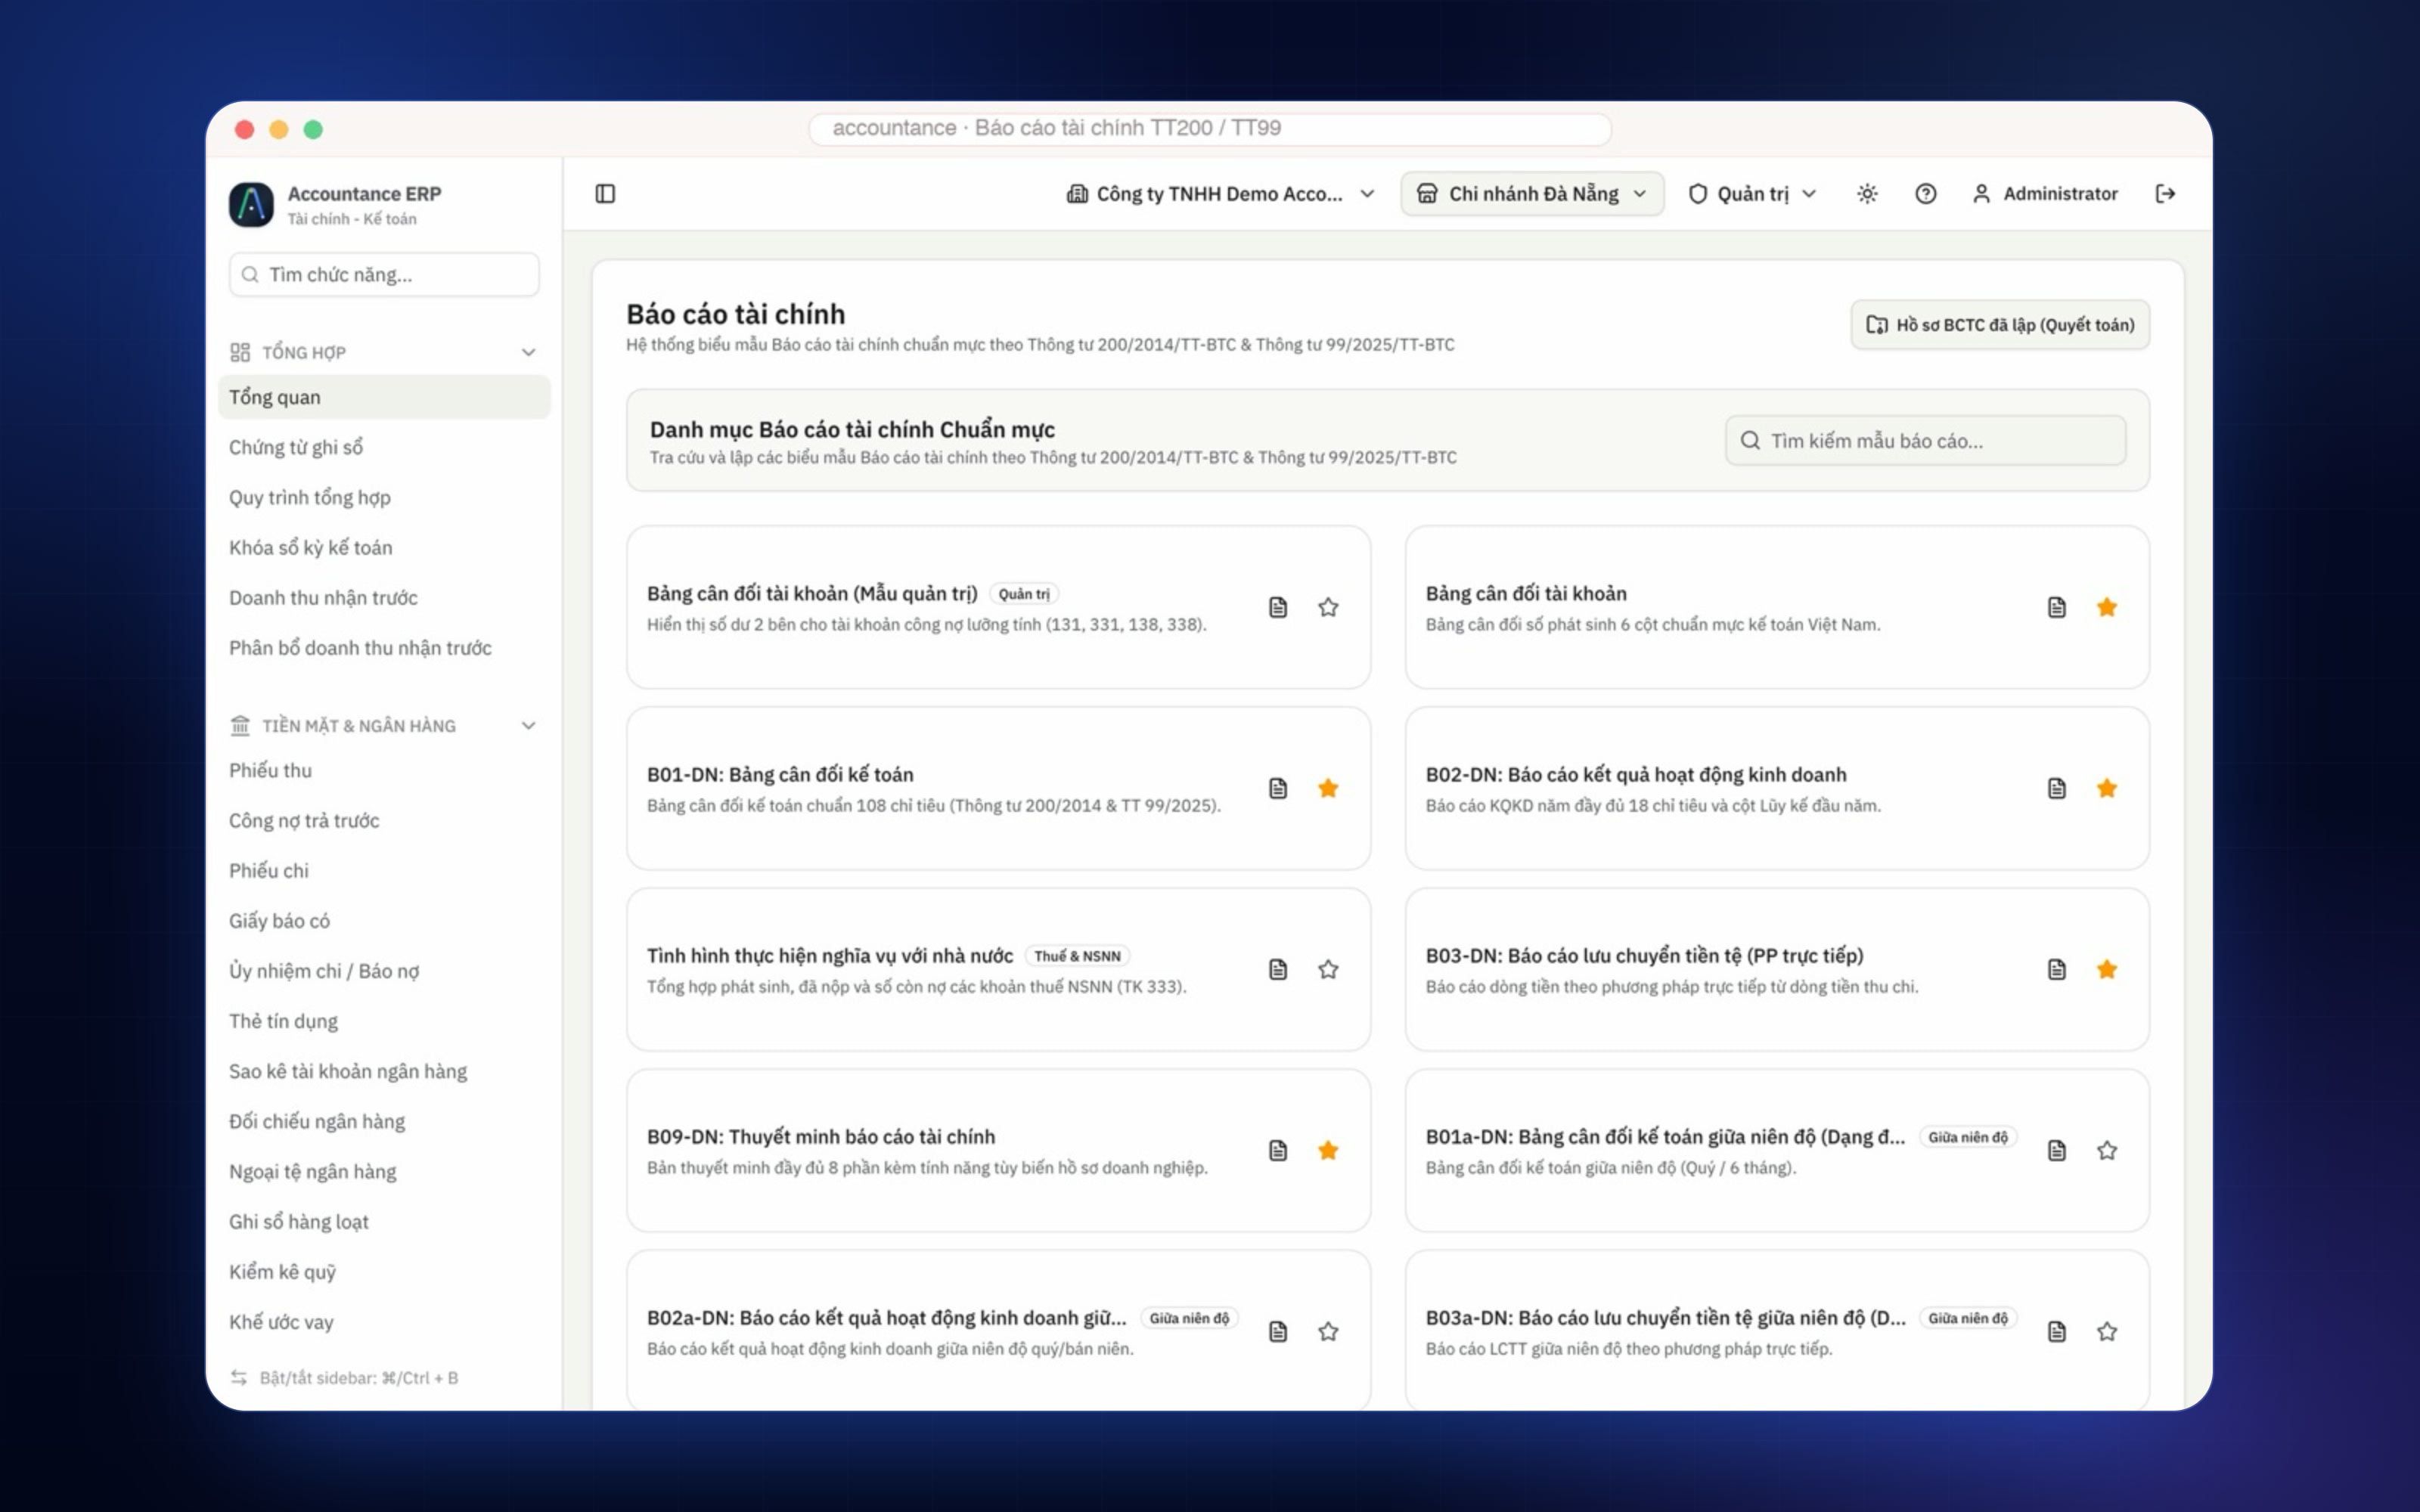Open the Quản trị role dropdown
Viewport: 2420px width, 1512px height.
point(1752,193)
